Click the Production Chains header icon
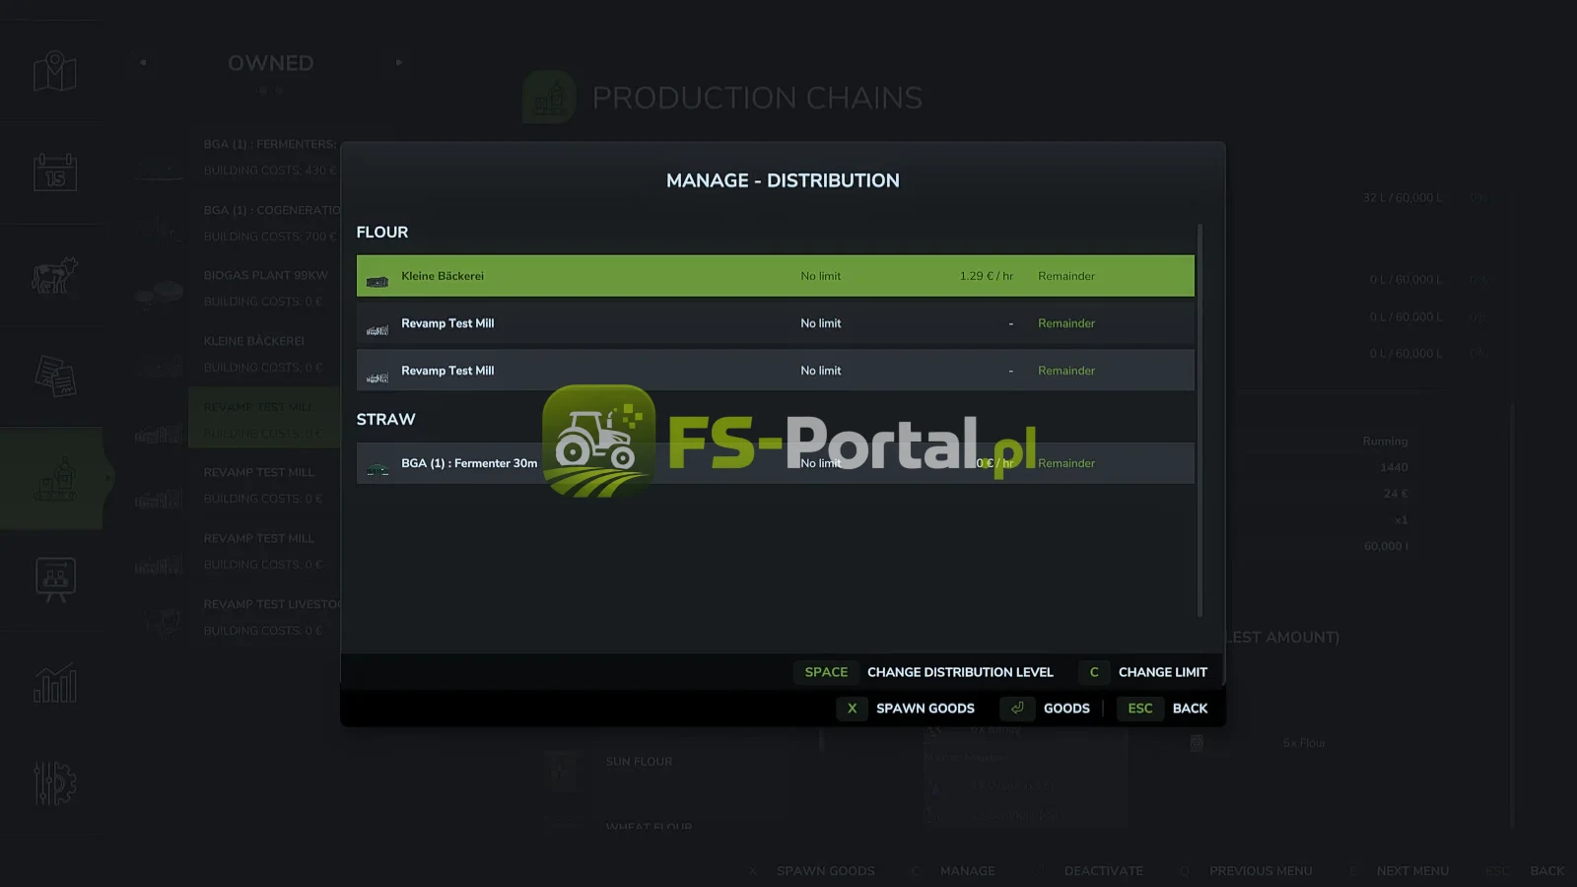1577x887 pixels. (549, 97)
